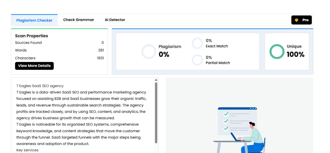Click the scroll-up arrow of the text panel

coord(156,80)
